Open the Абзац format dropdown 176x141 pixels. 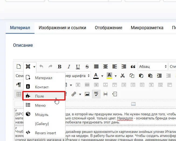(153, 66)
